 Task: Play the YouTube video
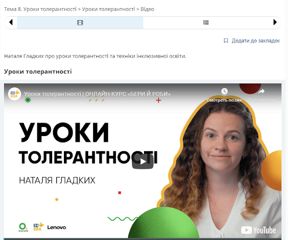tap(143, 162)
